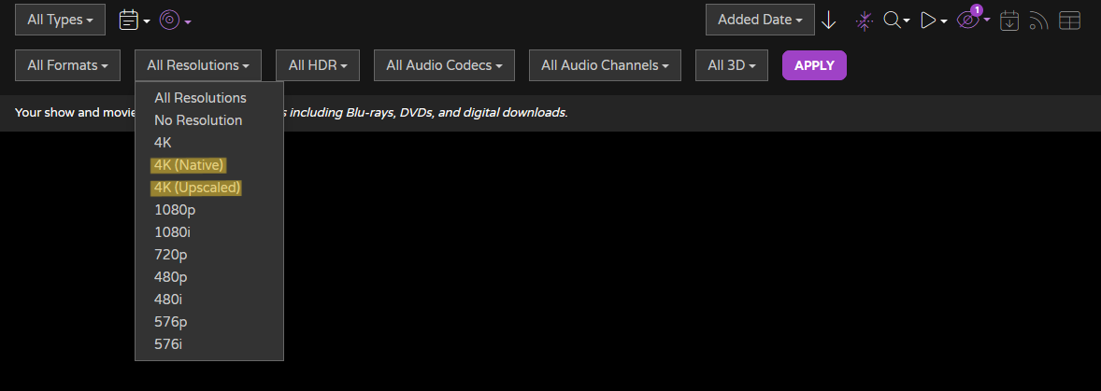
Task: Expand the All Types dropdown
Action: click(x=61, y=20)
